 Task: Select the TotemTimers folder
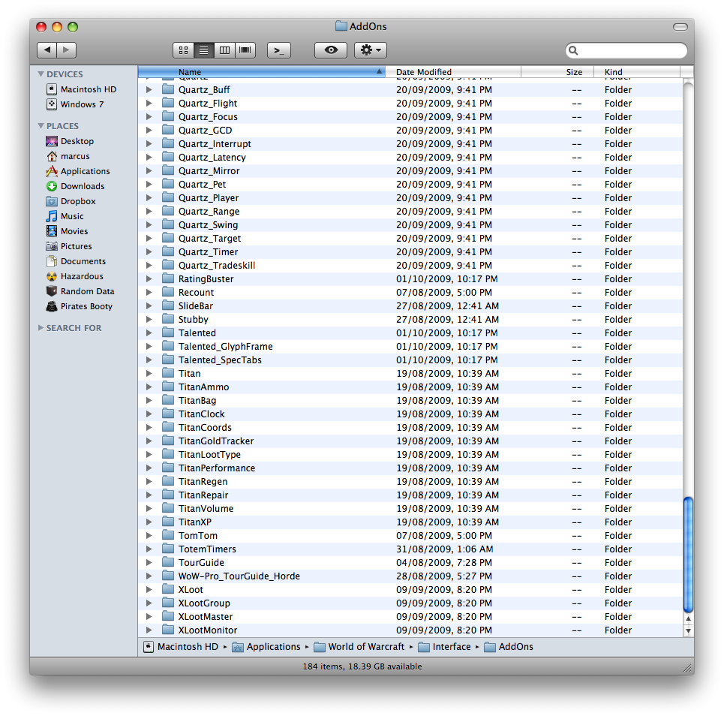pos(410,549)
